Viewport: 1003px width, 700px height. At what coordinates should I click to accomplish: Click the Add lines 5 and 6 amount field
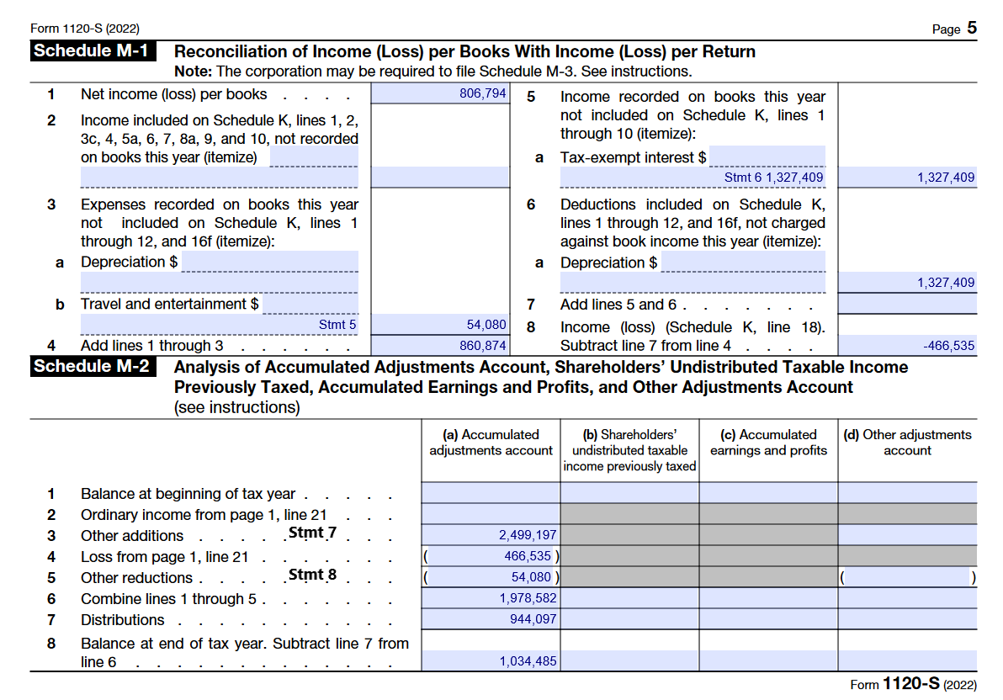(908, 303)
